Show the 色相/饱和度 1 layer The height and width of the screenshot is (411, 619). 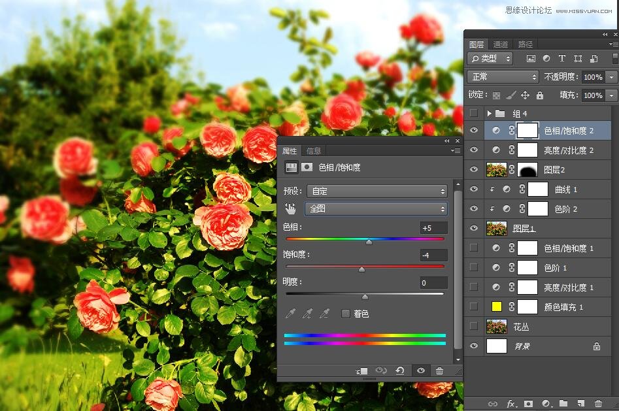click(474, 248)
